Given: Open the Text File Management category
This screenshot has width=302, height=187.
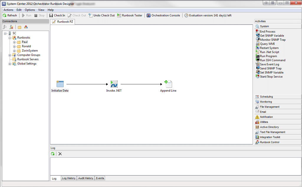Looking at the screenshot, I should [x=272, y=132].
